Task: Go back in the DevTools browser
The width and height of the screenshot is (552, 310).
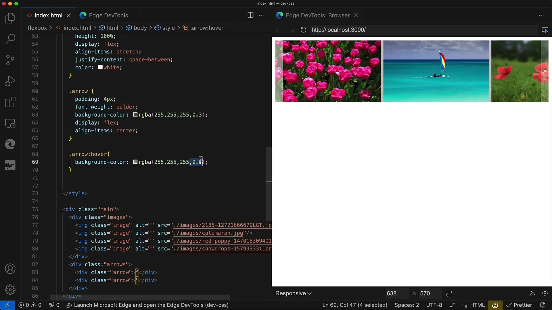Action: (x=279, y=30)
